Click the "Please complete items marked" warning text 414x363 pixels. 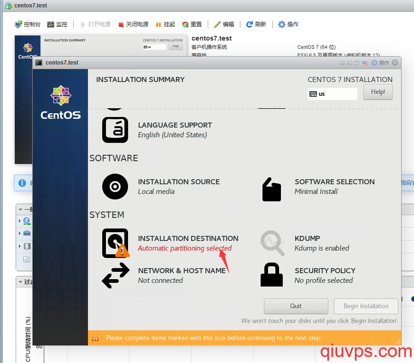[214, 338]
